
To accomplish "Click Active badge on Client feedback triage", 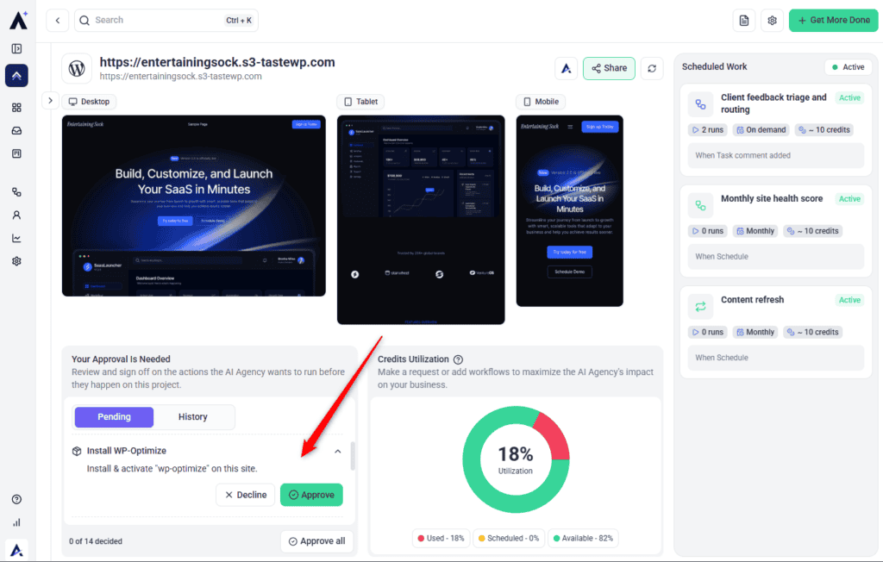I will point(849,98).
